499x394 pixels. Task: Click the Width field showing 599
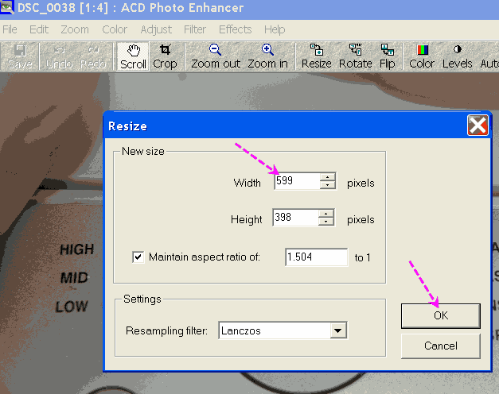coord(297,181)
